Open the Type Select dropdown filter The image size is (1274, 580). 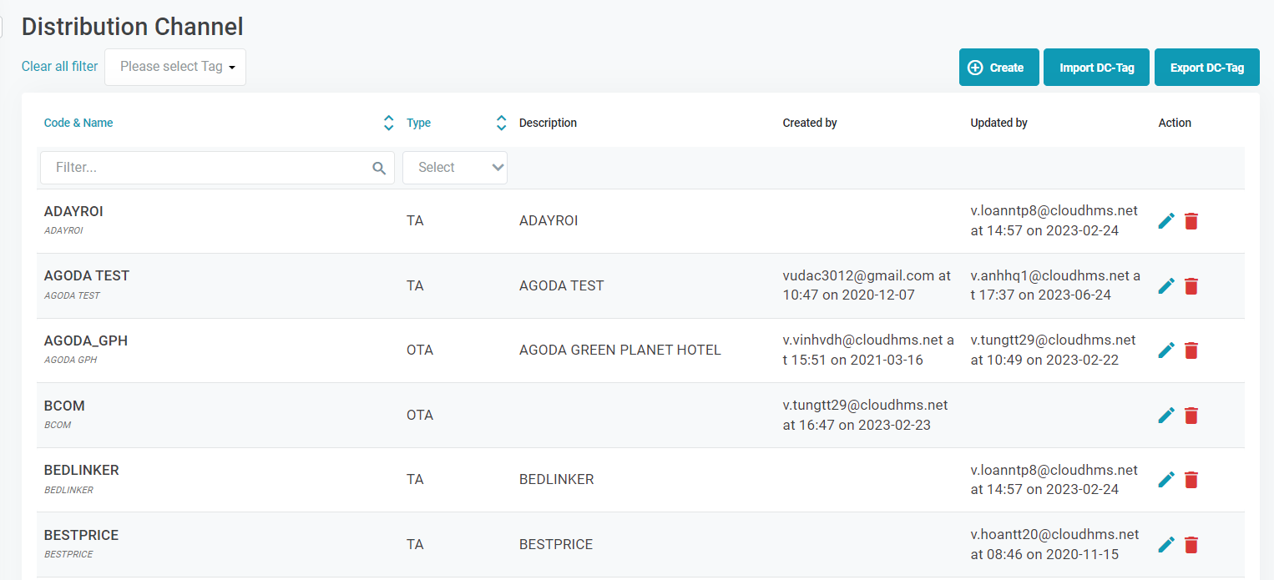pos(455,168)
